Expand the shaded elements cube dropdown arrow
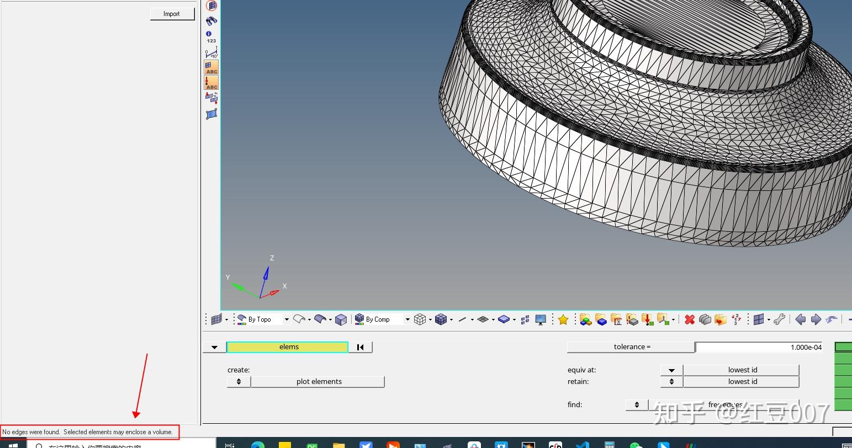 point(451,319)
